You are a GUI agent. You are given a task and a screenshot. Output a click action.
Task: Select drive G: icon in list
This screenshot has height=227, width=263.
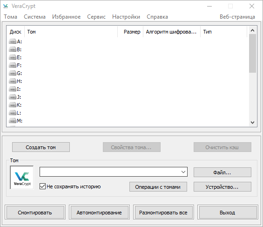click(13, 73)
